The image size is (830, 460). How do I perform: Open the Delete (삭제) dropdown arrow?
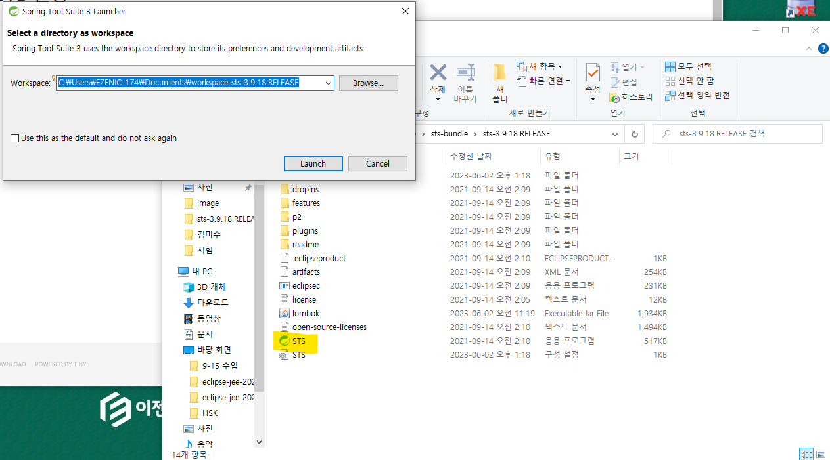(438, 100)
